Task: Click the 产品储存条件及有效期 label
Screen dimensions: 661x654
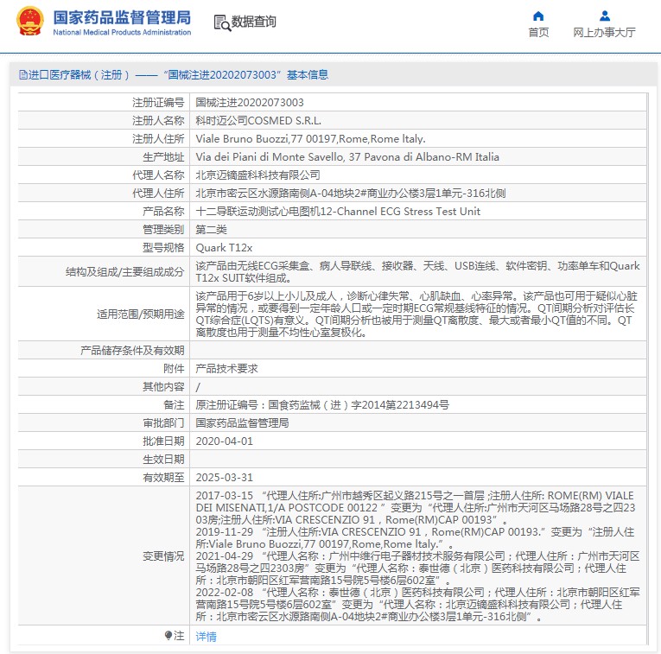Action: click(x=132, y=351)
